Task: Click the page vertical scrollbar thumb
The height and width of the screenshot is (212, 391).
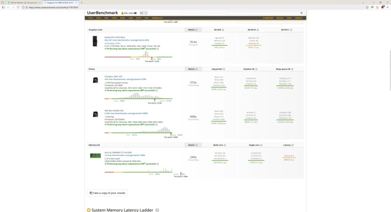Action: click(x=390, y=70)
